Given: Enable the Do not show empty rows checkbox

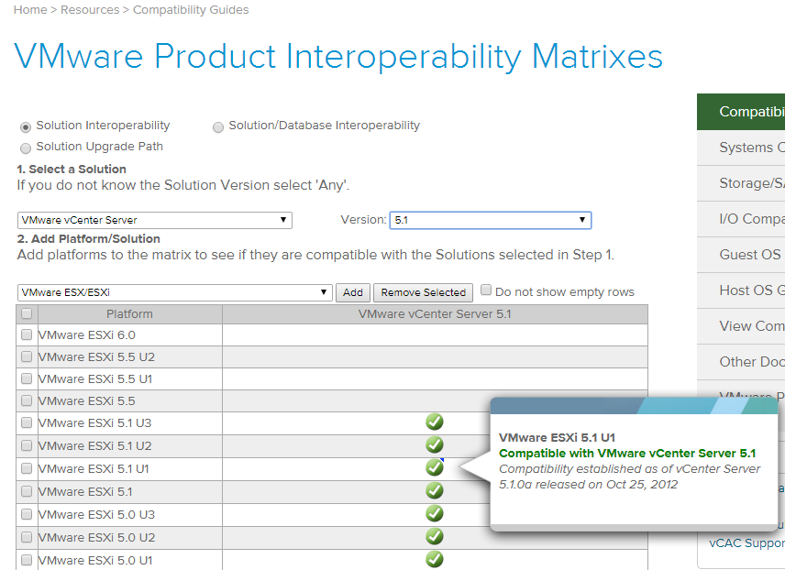Looking at the screenshot, I should tap(485, 290).
